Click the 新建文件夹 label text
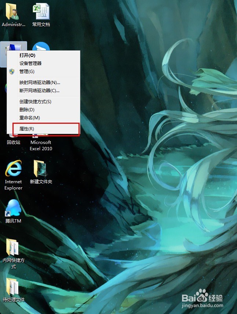Screen dimensions: 237x314 (41, 182)
